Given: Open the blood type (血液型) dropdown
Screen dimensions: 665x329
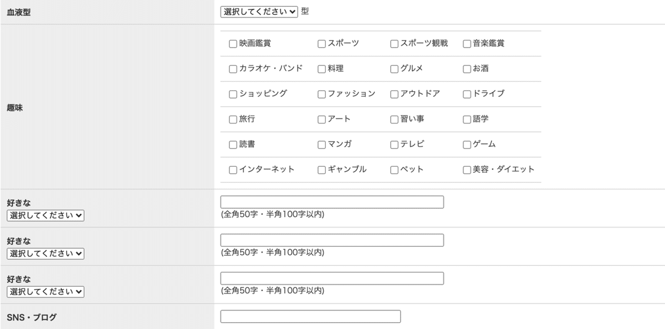Looking at the screenshot, I should click(259, 12).
